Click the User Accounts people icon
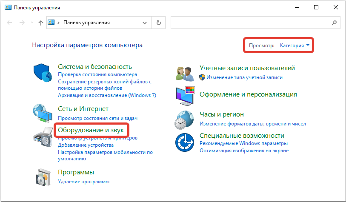The width and height of the screenshot is (346, 202). click(x=185, y=73)
